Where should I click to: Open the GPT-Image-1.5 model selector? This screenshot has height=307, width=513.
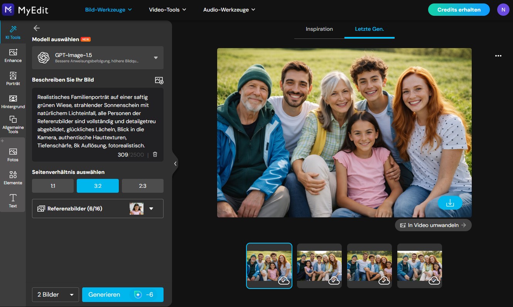(98, 57)
